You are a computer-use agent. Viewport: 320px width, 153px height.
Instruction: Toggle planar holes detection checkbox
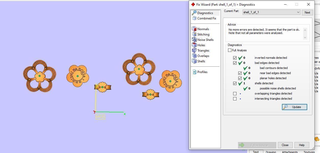240,78
